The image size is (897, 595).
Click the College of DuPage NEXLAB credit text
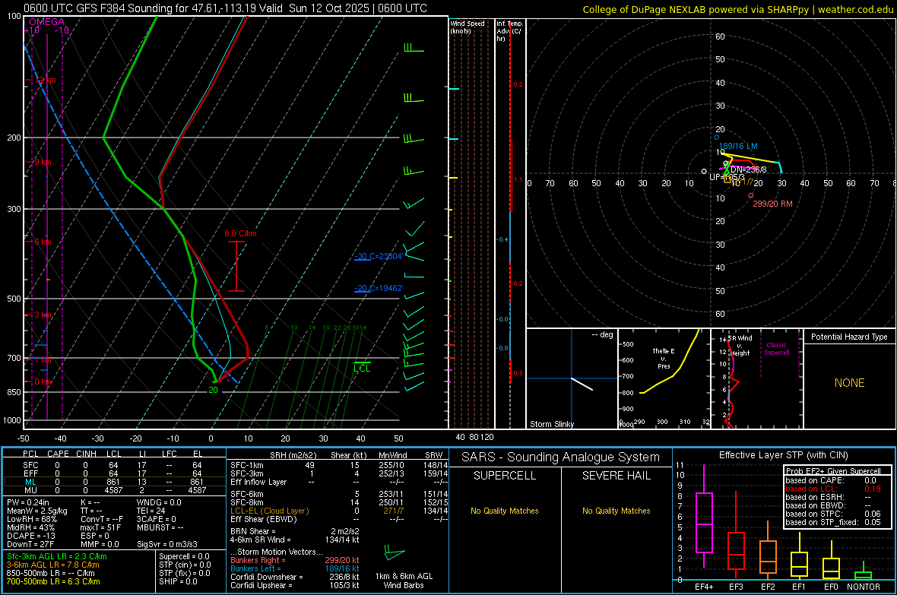pos(738,10)
